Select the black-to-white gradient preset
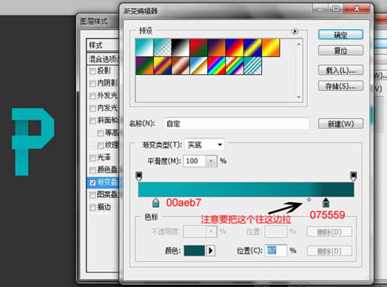 click(x=181, y=48)
